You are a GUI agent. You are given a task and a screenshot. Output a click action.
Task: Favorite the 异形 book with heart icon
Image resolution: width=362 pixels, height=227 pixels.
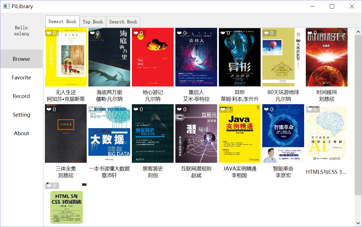click(x=223, y=33)
